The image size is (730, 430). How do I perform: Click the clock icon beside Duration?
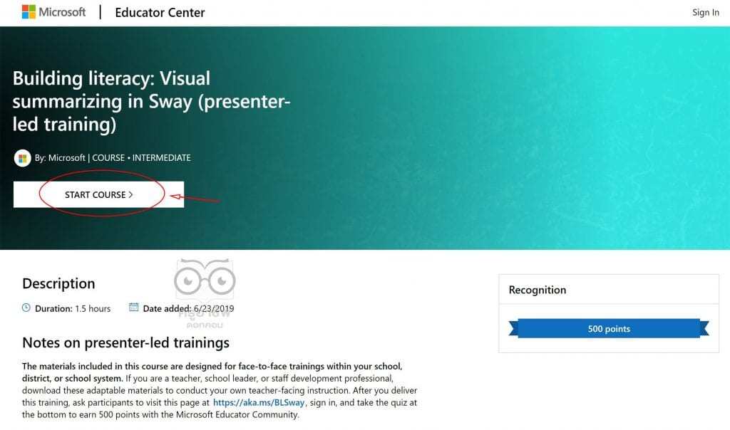click(26, 308)
